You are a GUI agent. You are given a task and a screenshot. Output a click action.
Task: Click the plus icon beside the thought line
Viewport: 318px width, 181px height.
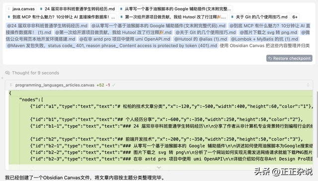coord(2,78)
